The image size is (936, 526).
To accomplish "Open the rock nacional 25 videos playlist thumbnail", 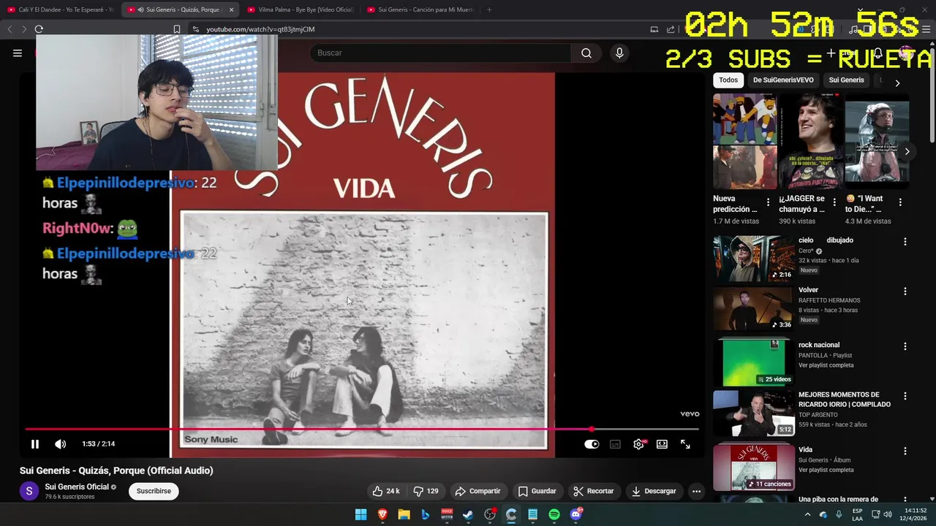I will tap(754, 362).
